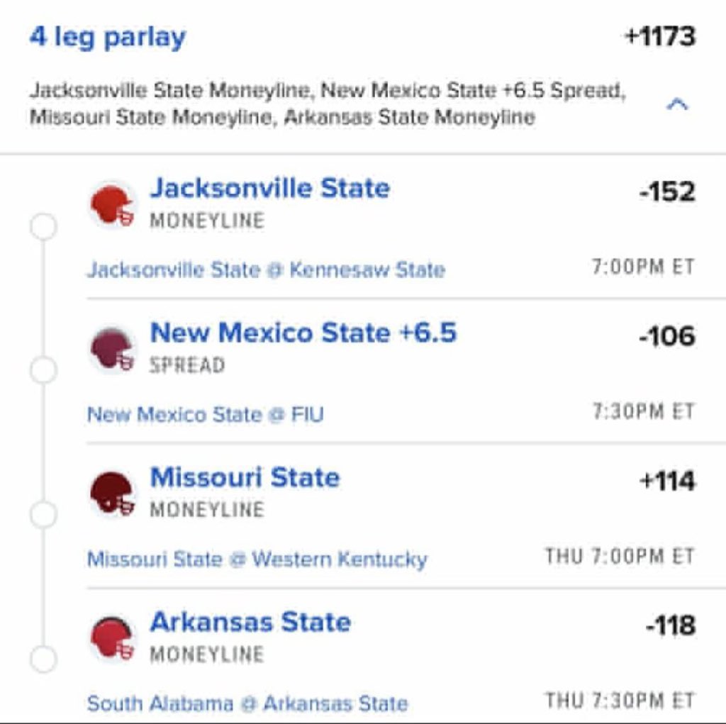Screen dimensions: 726x724
Task: Select the circle marker beside Jacksonville State leg
Action: click(x=43, y=226)
